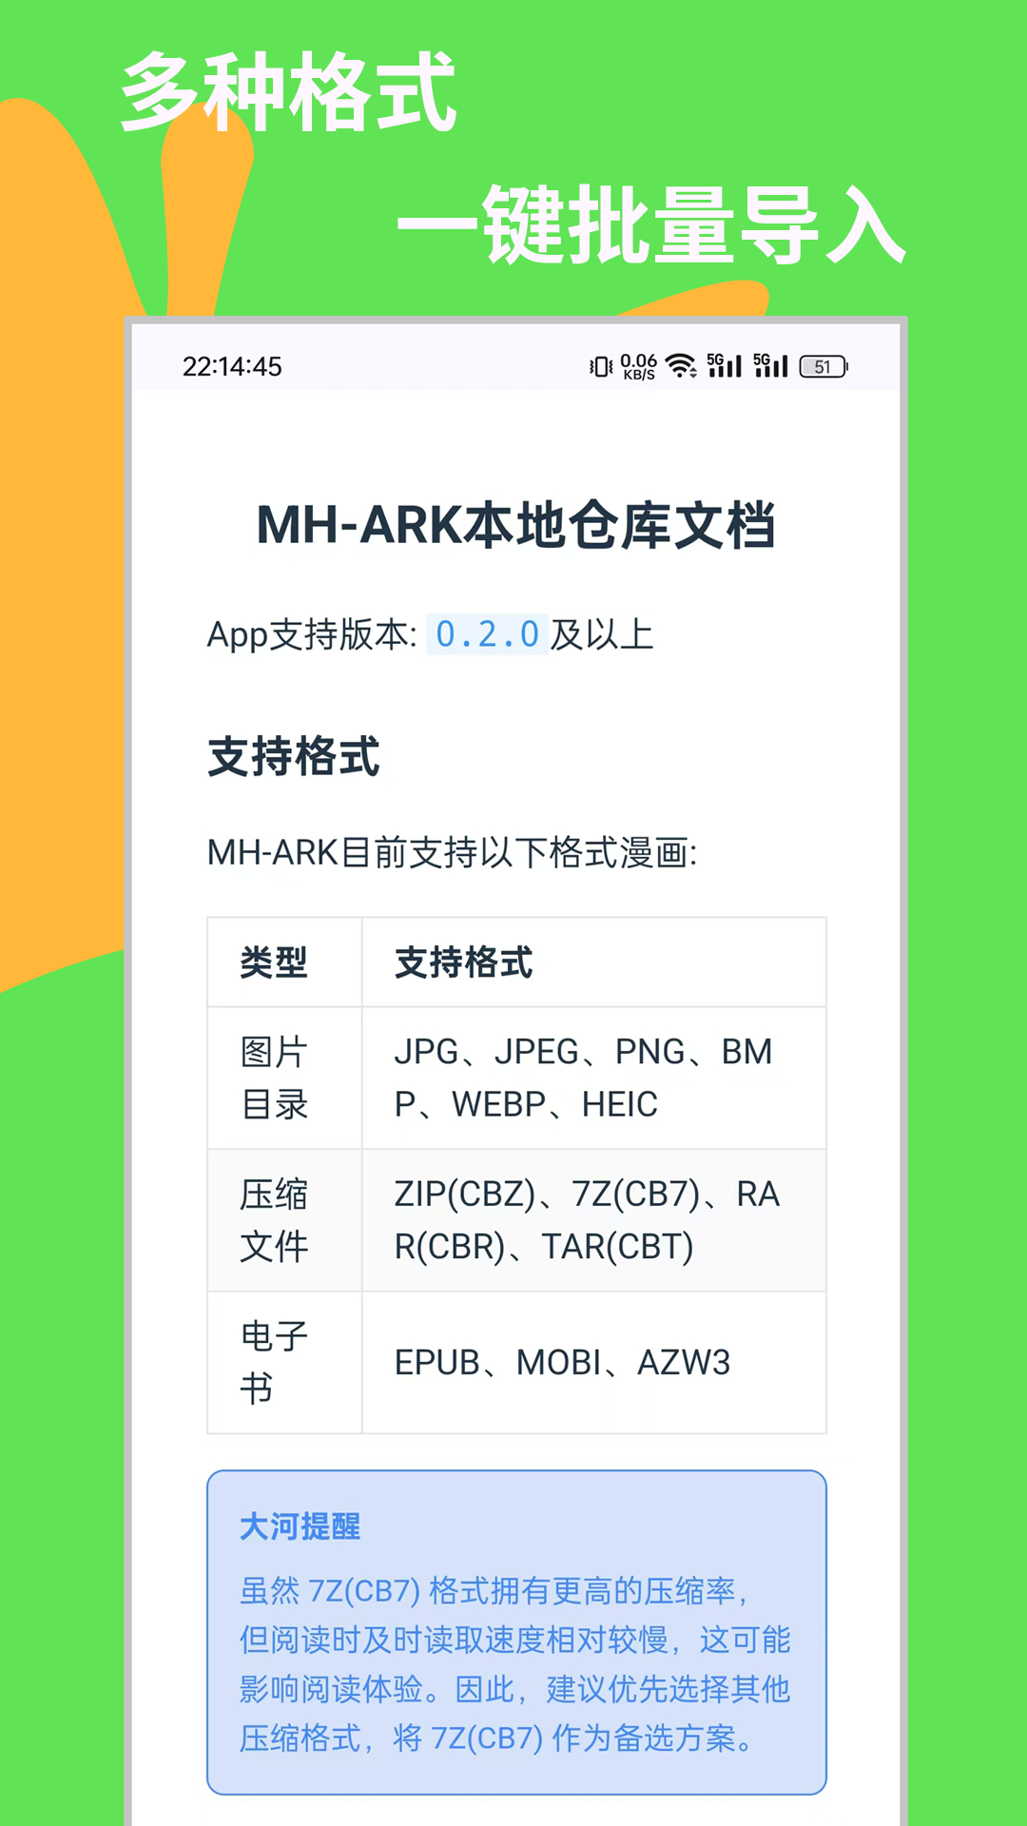Select the 压缩文件 table row label

point(274,1220)
